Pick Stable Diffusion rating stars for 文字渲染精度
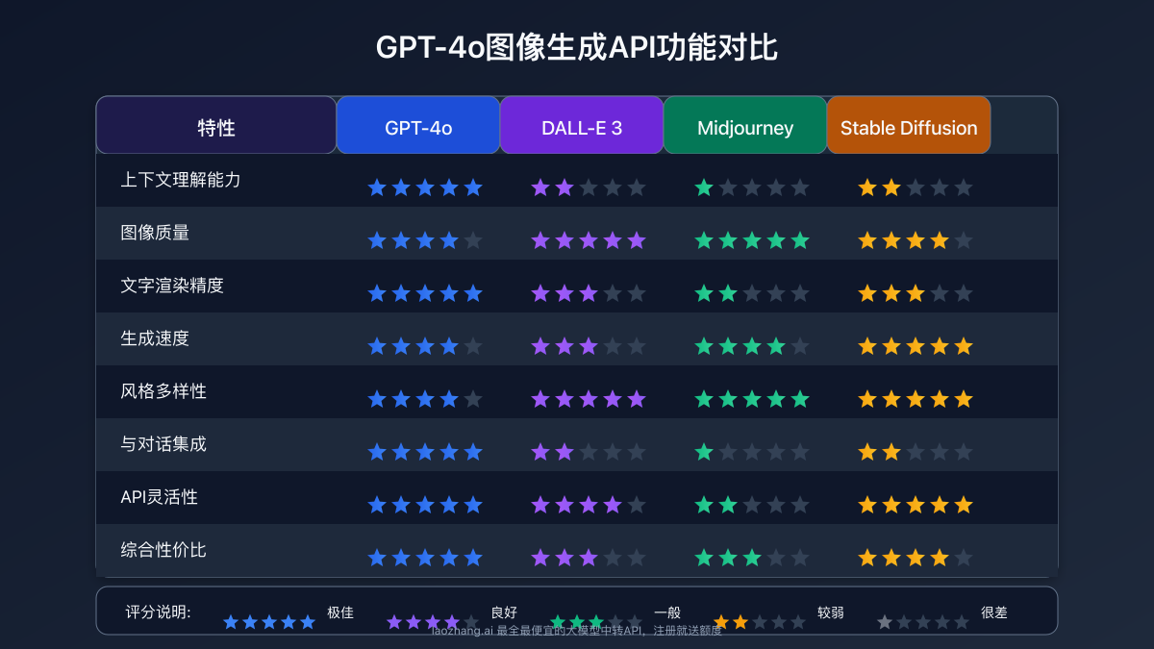This screenshot has width=1154, height=649. coord(916,293)
